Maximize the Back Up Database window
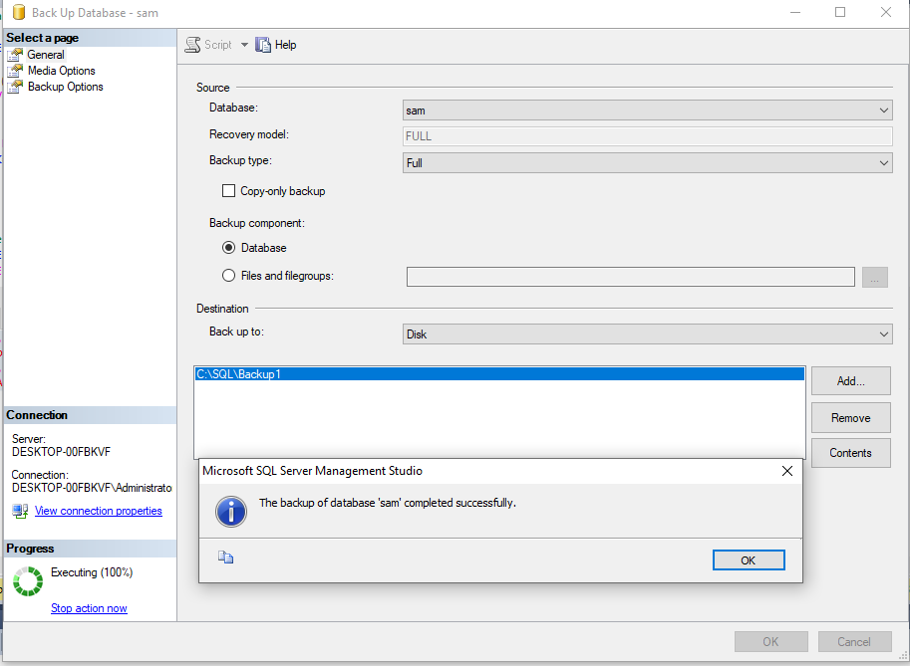910x666 pixels. pyautogui.click(x=840, y=12)
